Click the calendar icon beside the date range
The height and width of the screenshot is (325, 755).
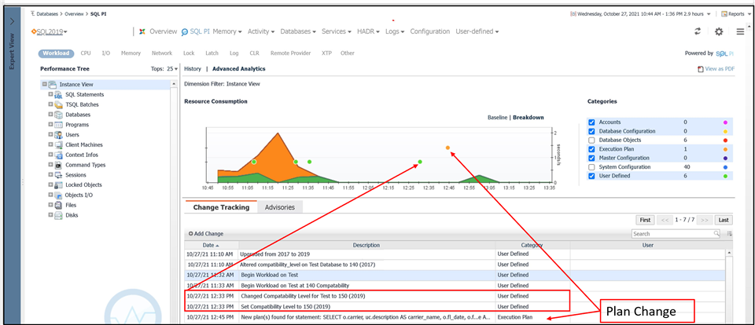tap(573, 14)
